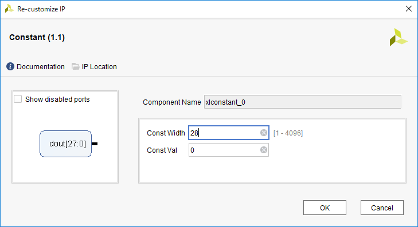Focus the Const Width input field
Viewport: 418px width, 227px height.
tap(229, 133)
